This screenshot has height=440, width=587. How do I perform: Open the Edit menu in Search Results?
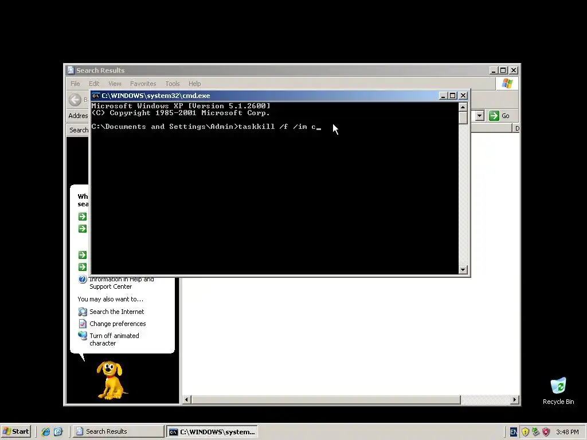(x=94, y=84)
